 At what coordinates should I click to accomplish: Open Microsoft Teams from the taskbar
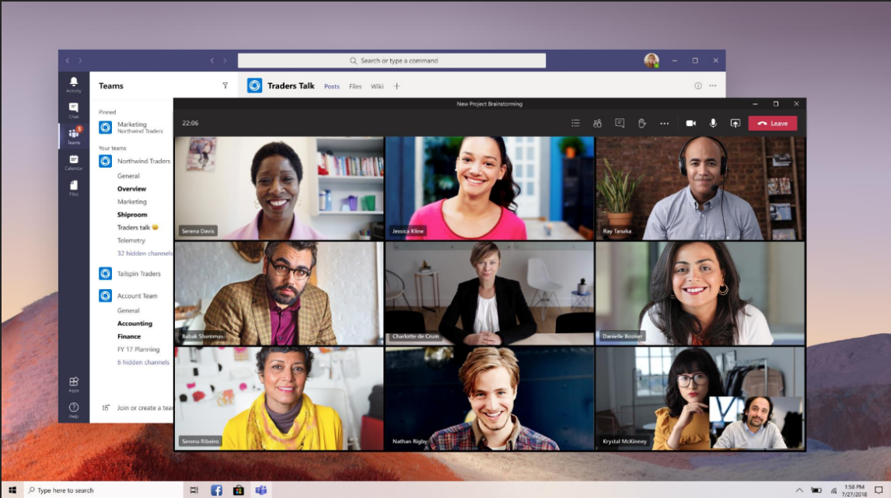[261, 489]
